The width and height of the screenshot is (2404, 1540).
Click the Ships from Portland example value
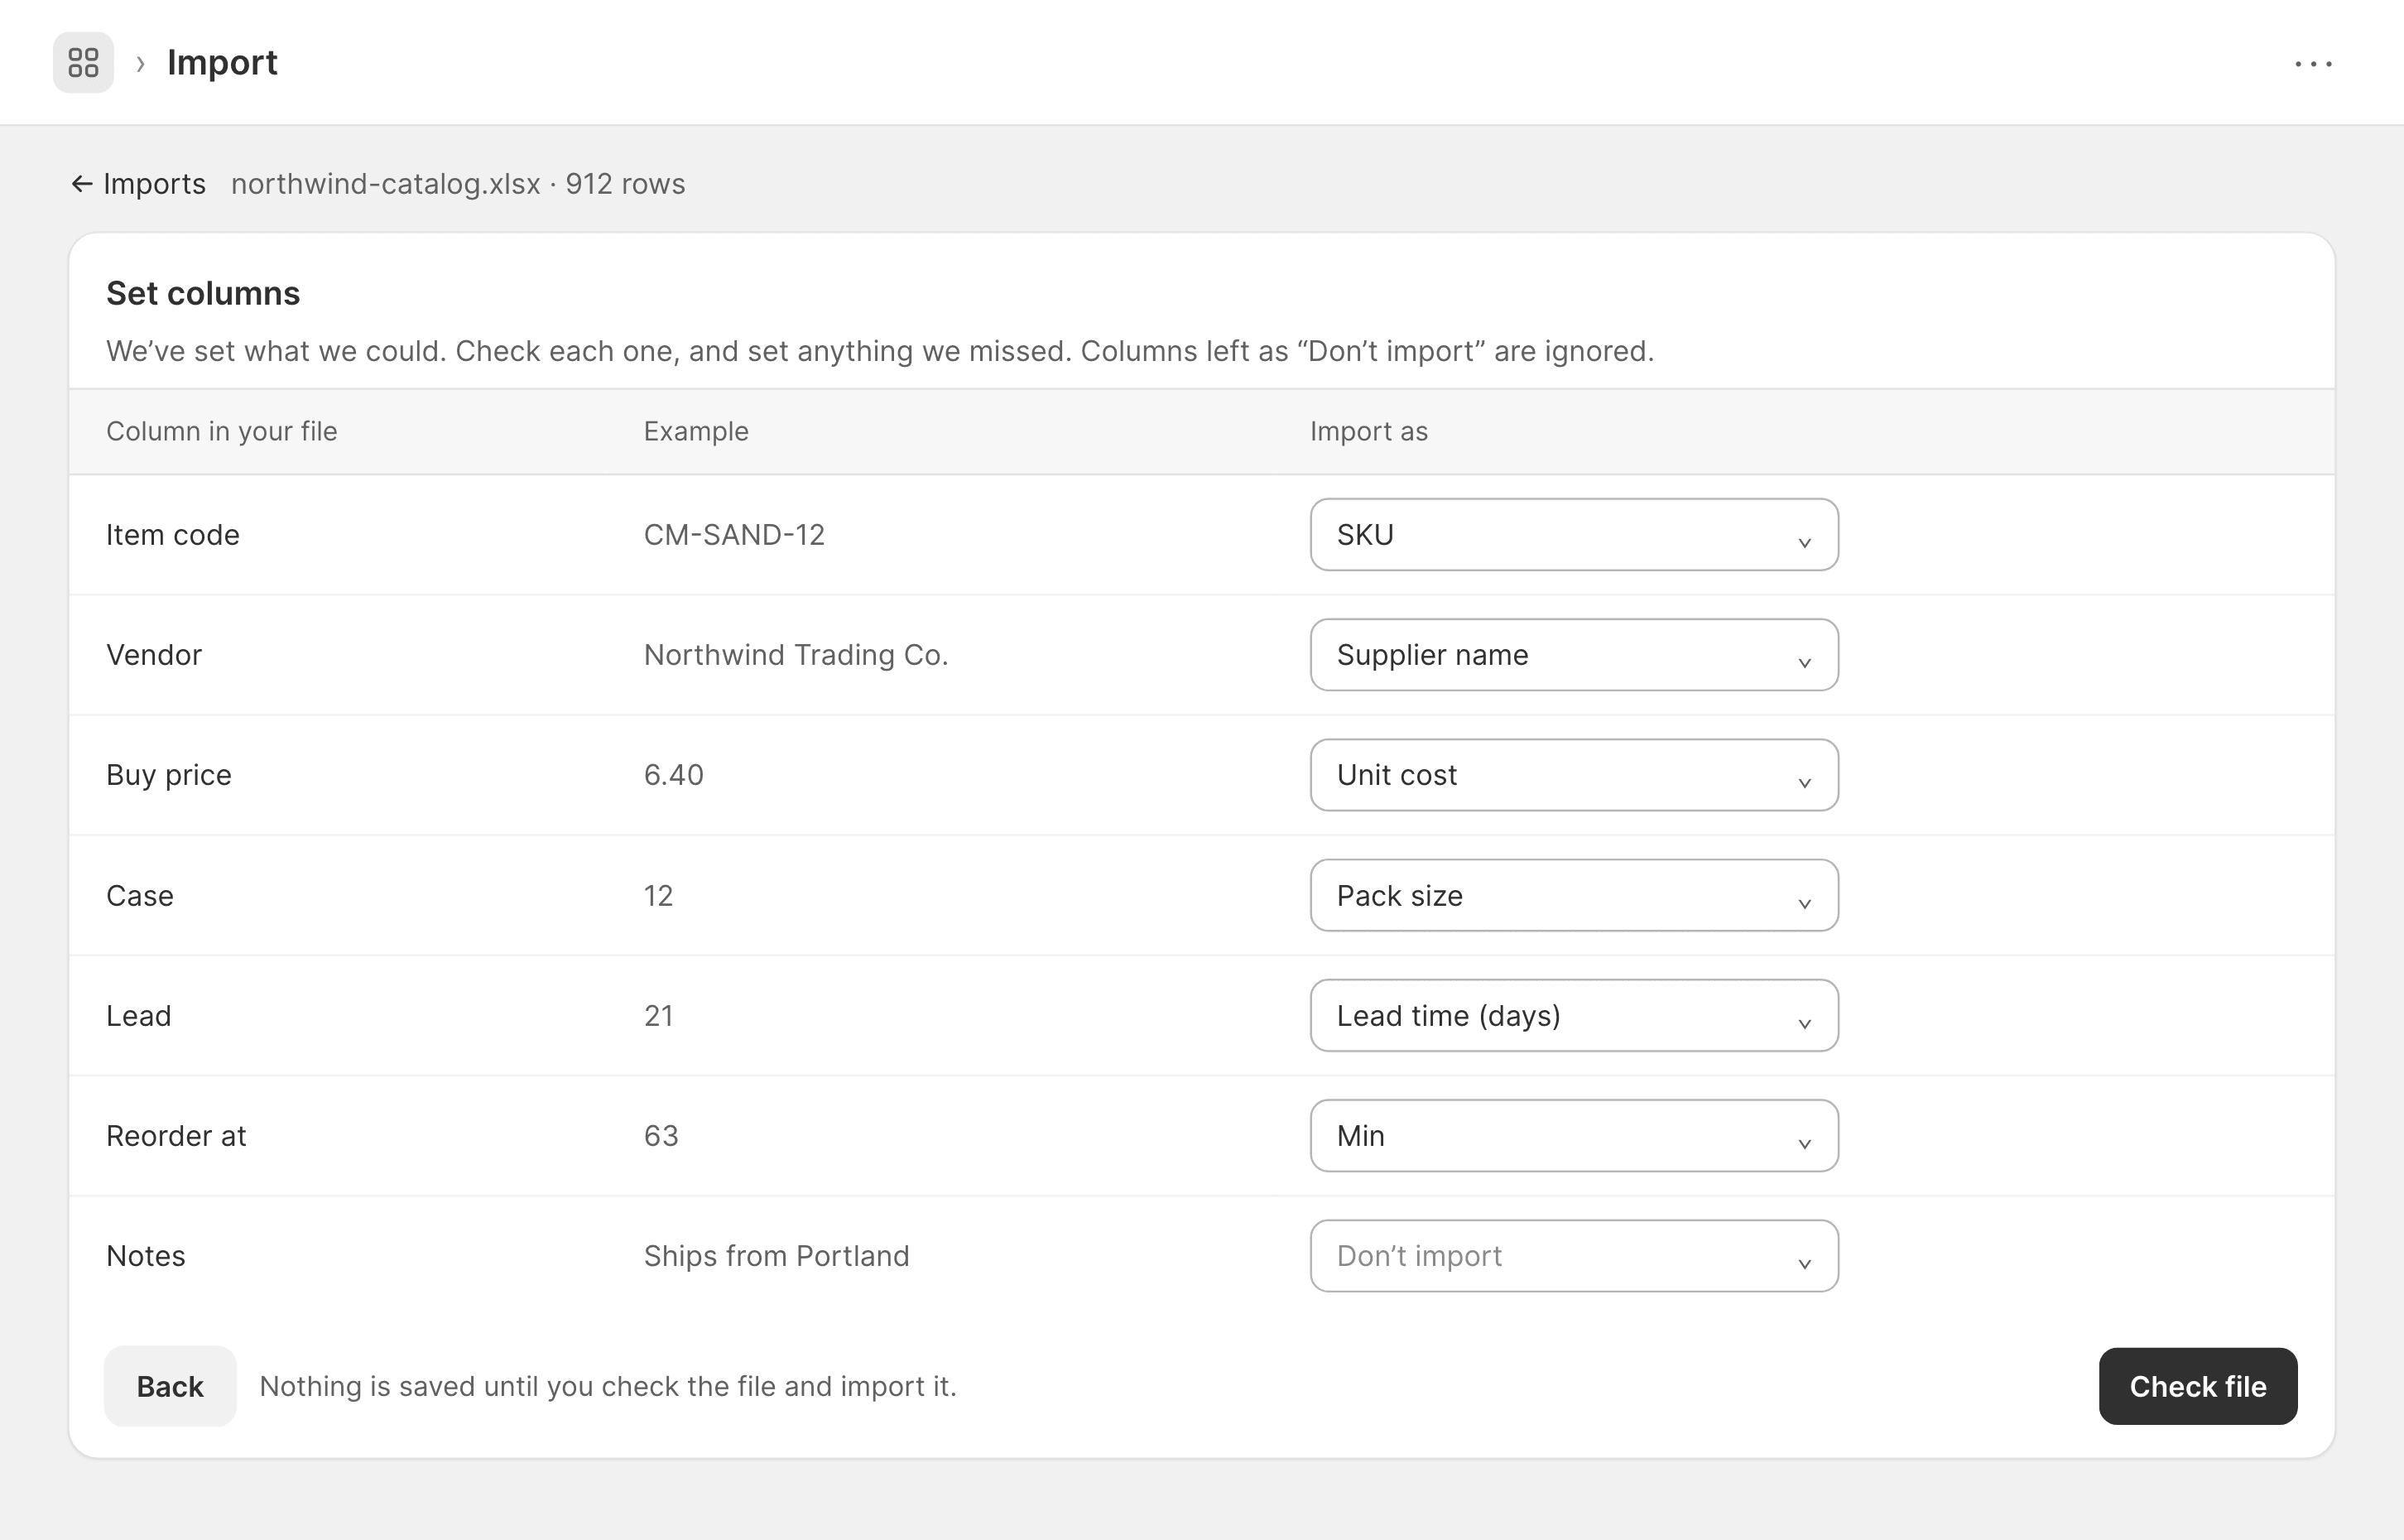click(x=776, y=1256)
